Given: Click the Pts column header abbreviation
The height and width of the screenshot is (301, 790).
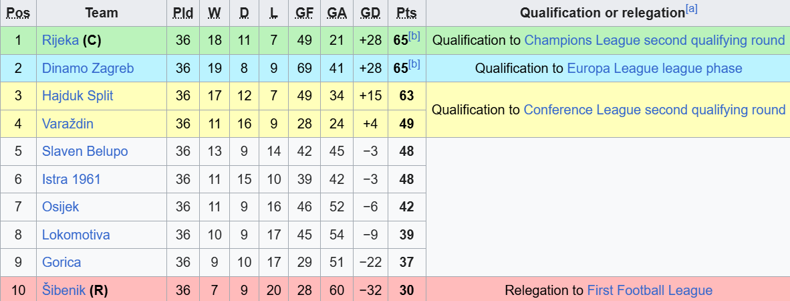Looking at the screenshot, I should [406, 13].
